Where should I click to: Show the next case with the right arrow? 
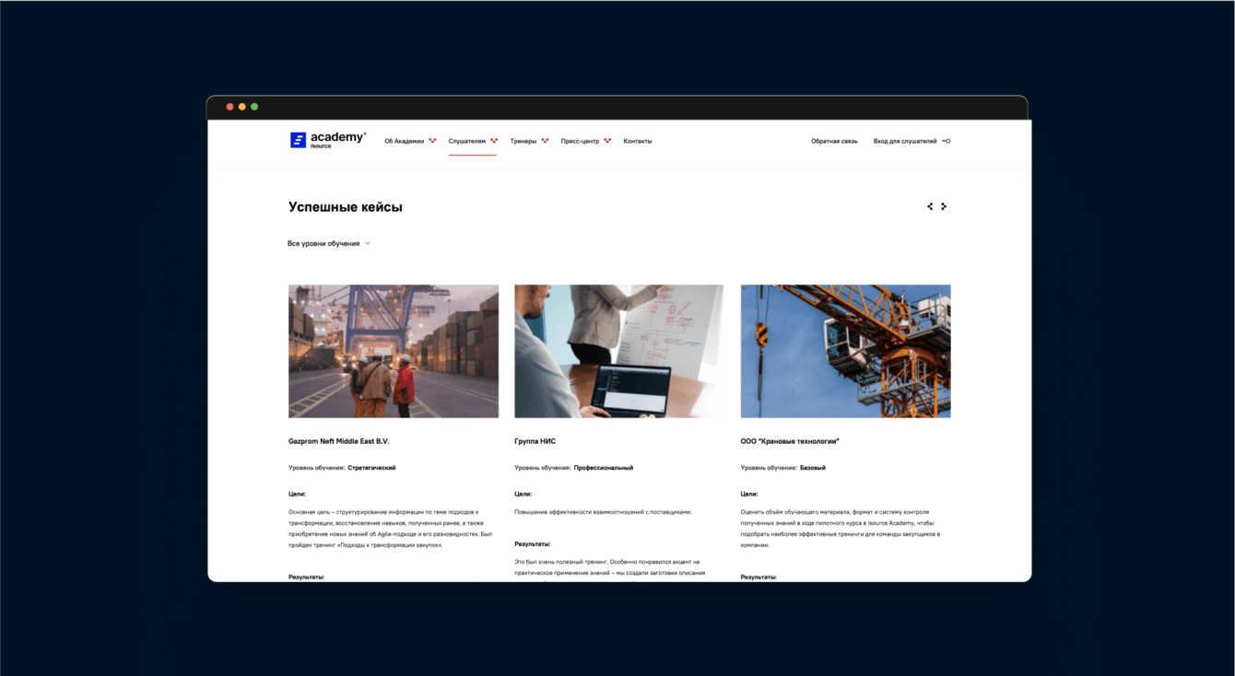point(944,206)
